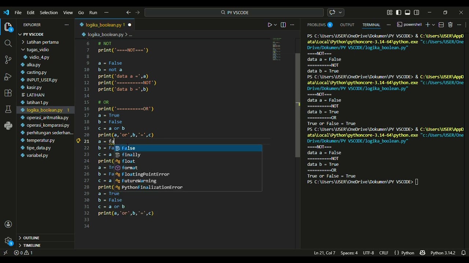This screenshot has height=263, width=469.
Task: Select False from the autocomplete list
Action: (x=129, y=148)
